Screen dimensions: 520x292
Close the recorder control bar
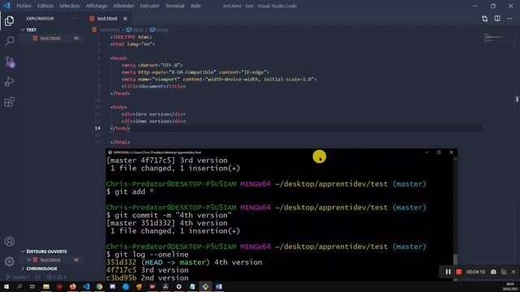[x=513, y=272]
